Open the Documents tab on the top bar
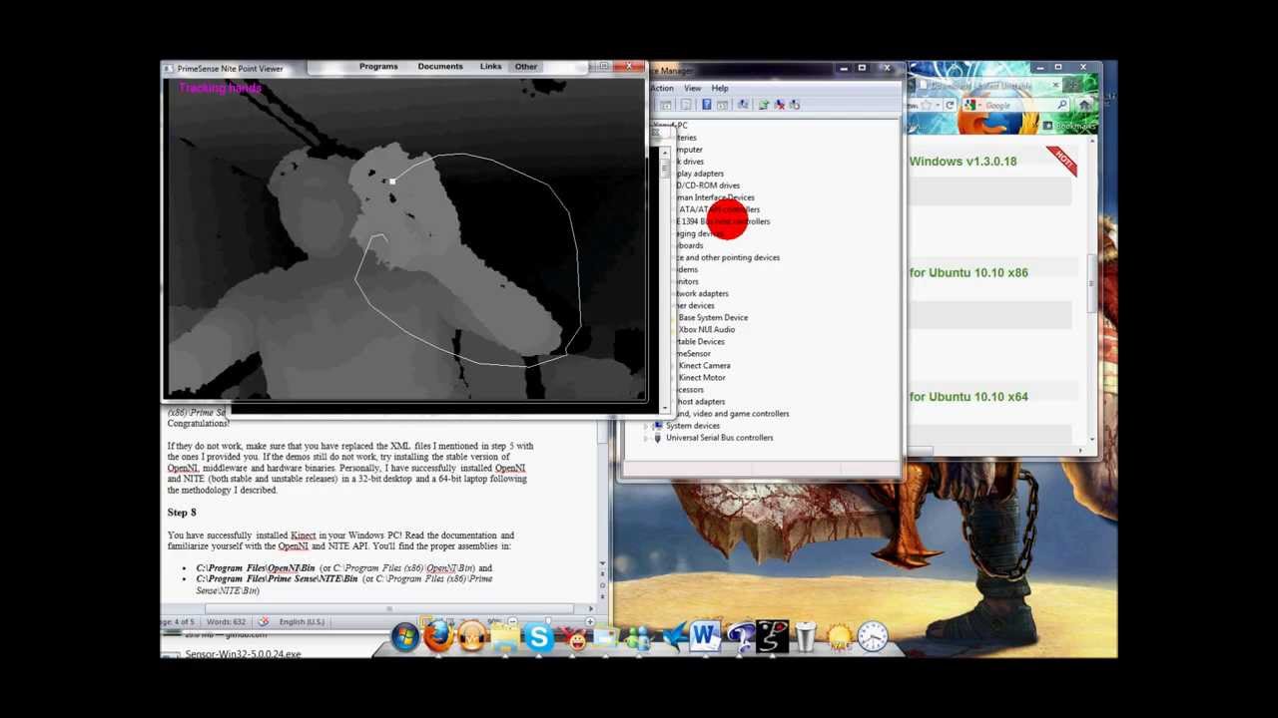 click(x=440, y=67)
